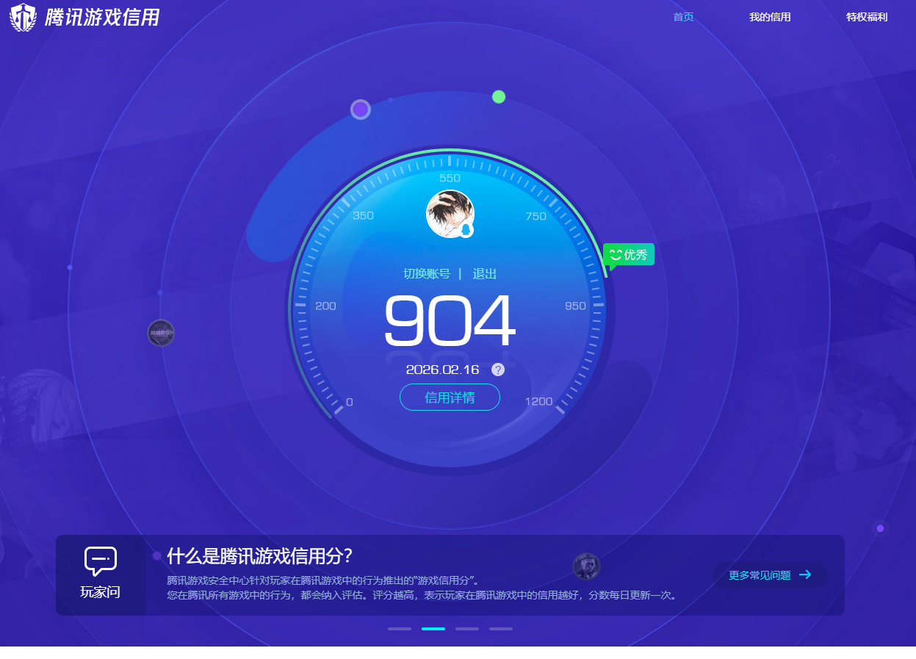Click the green dot on the orbit ring
This screenshot has width=916, height=659.
[x=499, y=96]
